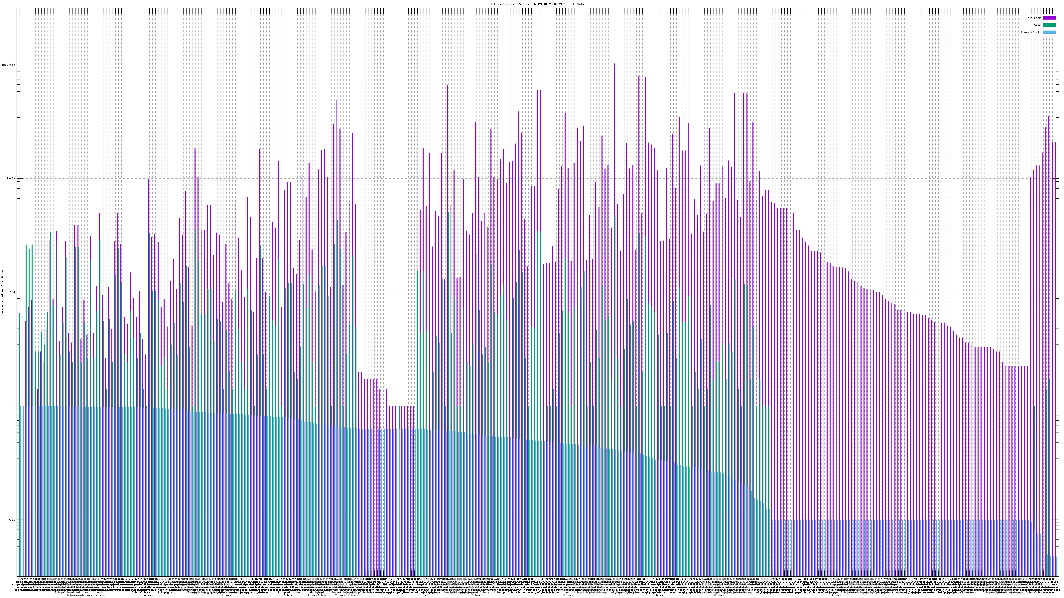Click the far-right blue Score bar
The image size is (1064, 598).
[1057, 565]
